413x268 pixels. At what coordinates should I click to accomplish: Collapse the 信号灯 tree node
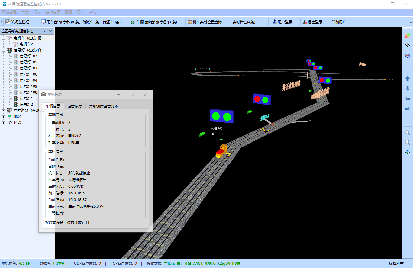(x=3, y=50)
